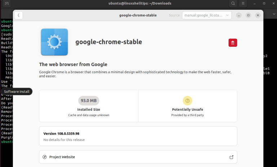The height and width of the screenshot is (167, 277).
Task: Click the compass icon in Project Website row
Action: [x=45, y=157]
